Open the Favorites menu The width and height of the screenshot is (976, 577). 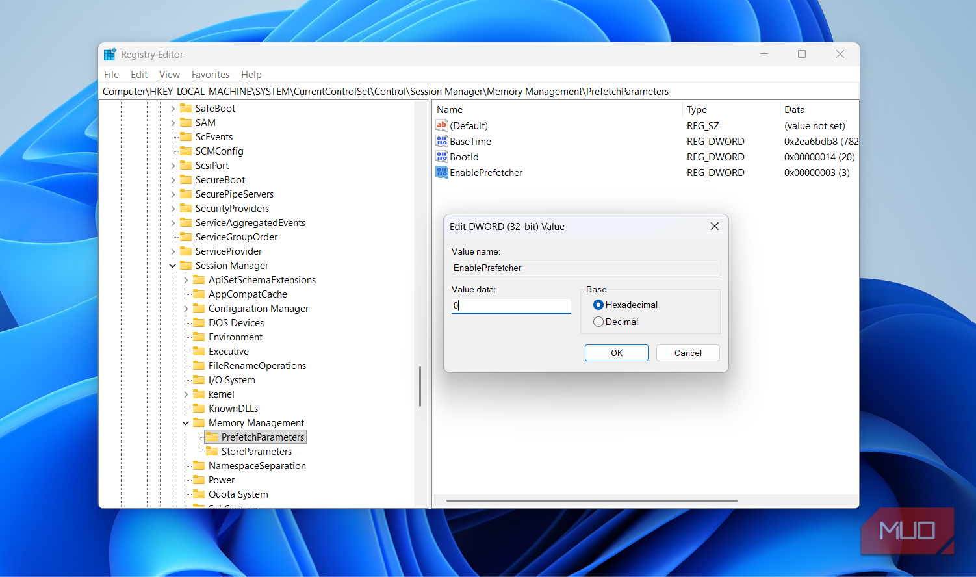(211, 75)
